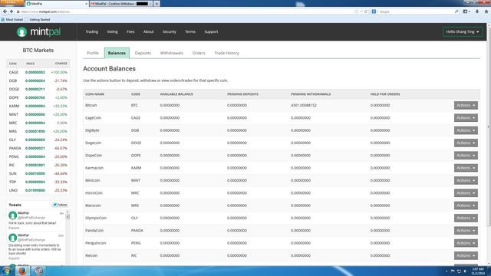Image resolution: width=491 pixels, height=276 pixels.
Task: Open the Voting menu item
Action: click(x=113, y=31)
